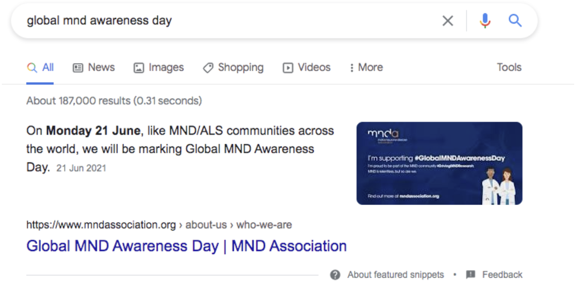The width and height of the screenshot is (578, 299).
Task: Open the About featured snippets link
Action: click(x=395, y=274)
